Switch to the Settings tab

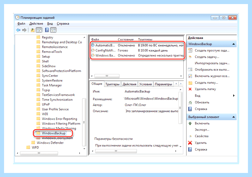point(163,84)
